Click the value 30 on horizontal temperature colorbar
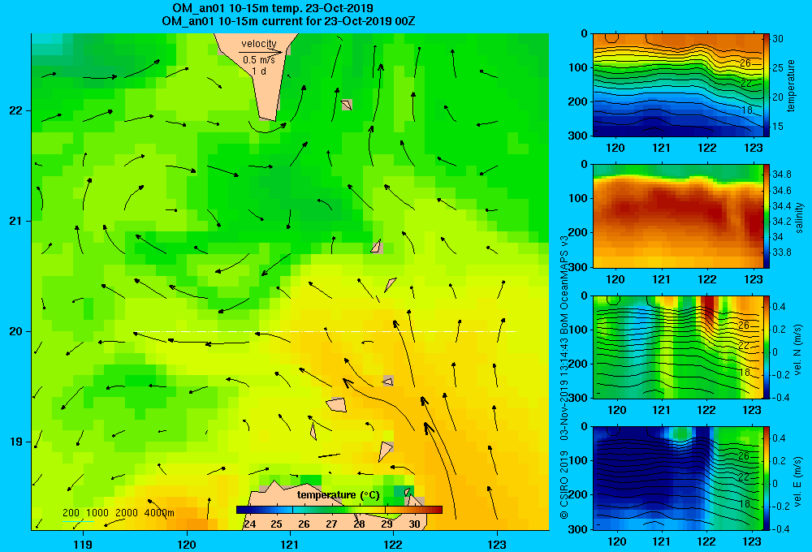 [x=414, y=524]
